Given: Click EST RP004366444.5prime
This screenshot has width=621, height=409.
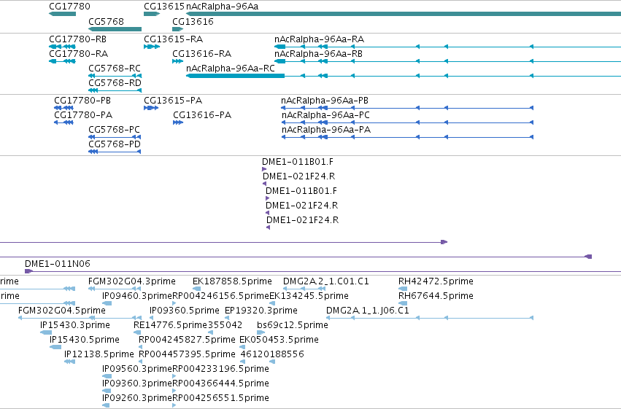Looking at the screenshot, I should [x=220, y=383].
